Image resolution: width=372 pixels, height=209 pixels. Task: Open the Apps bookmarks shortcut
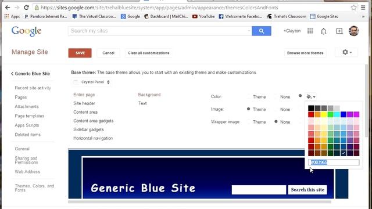[12, 16]
